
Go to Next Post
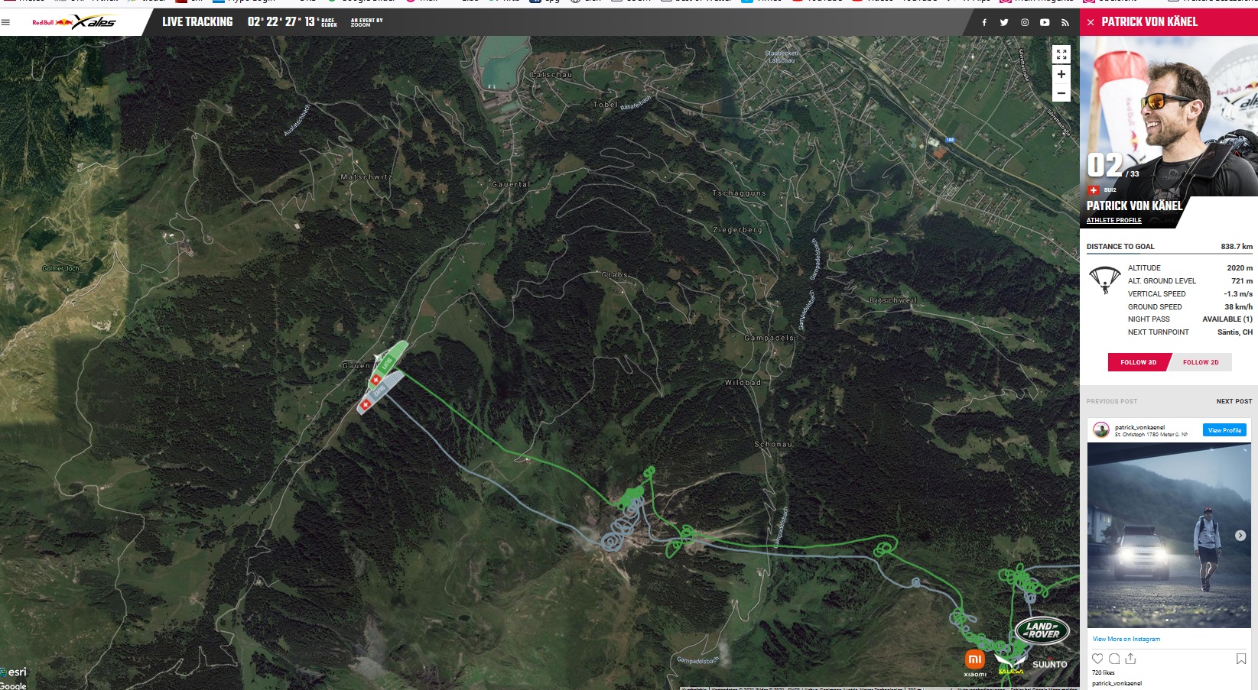point(1234,401)
